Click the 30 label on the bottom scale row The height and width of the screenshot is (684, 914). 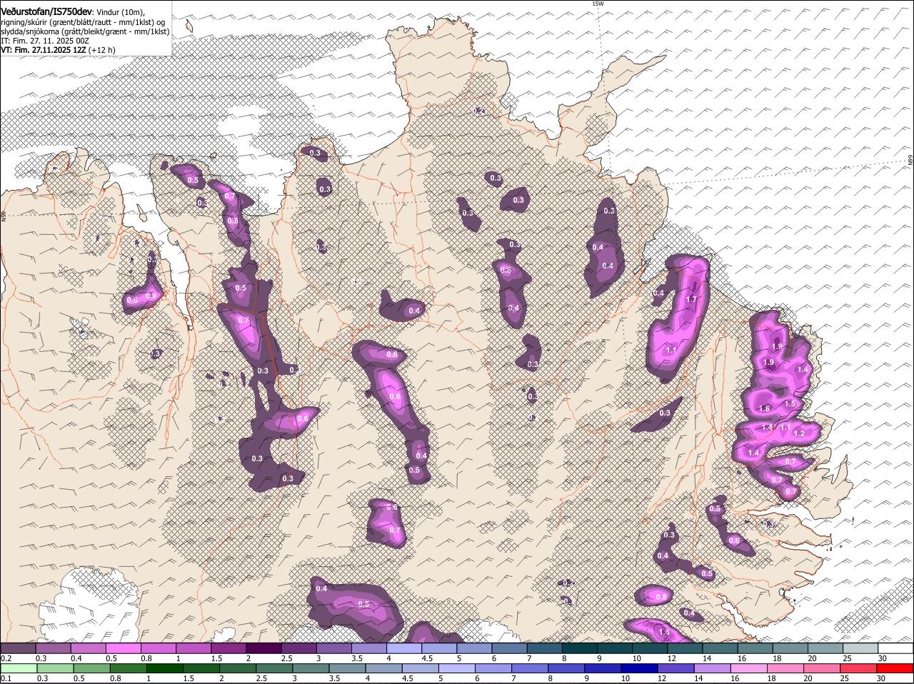tap(883, 678)
